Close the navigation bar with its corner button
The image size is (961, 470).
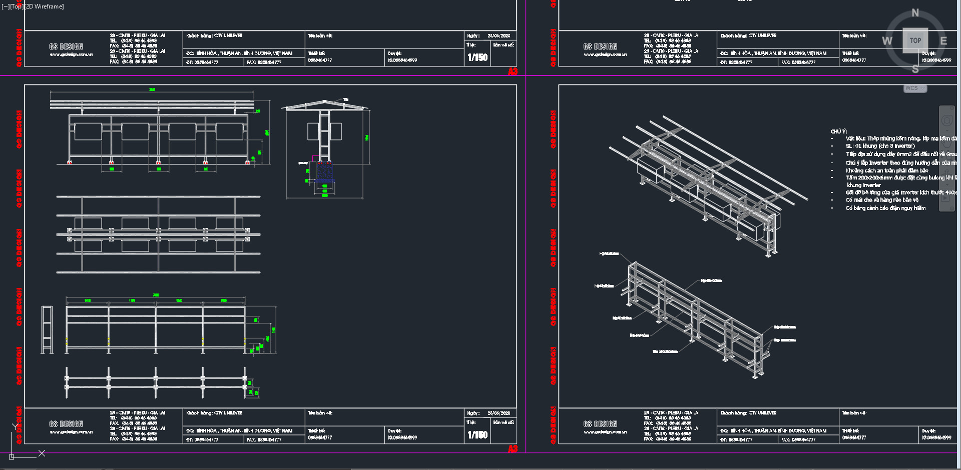click(x=952, y=108)
